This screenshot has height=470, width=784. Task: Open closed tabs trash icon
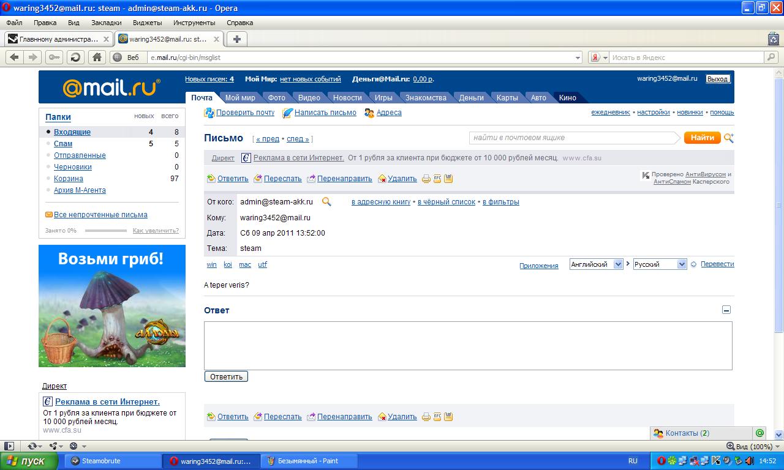773,39
